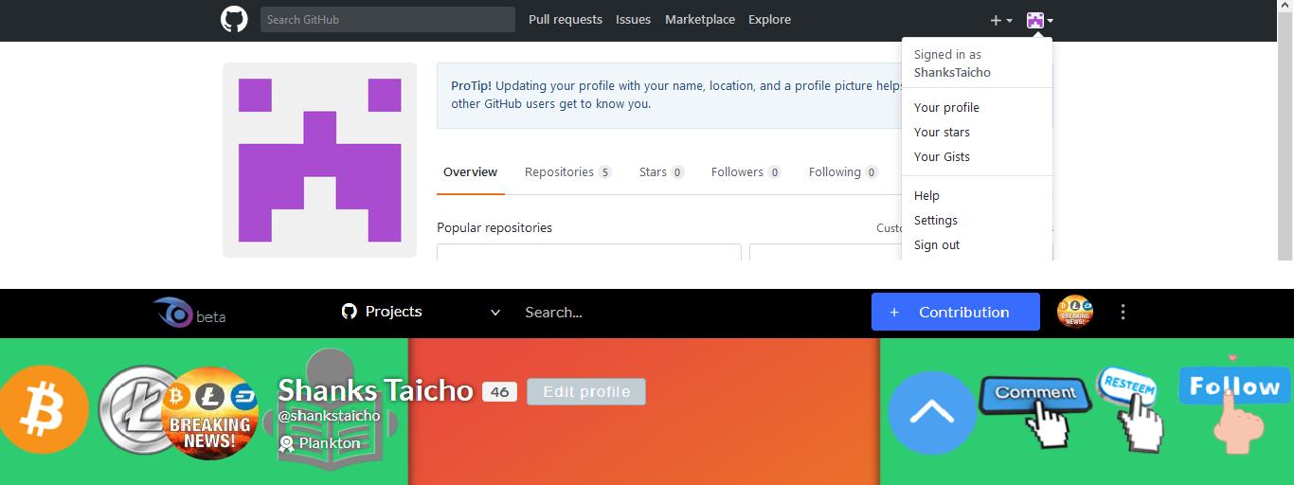The height and width of the screenshot is (485, 1294).
Task: Switch to the Following tab
Action: click(x=843, y=172)
